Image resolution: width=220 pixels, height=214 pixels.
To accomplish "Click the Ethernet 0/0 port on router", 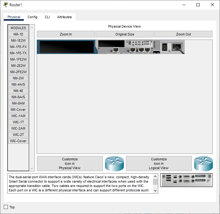I will pyautogui.click(x=133, y=50).
